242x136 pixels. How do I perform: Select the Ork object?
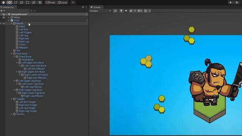(18, 51)
